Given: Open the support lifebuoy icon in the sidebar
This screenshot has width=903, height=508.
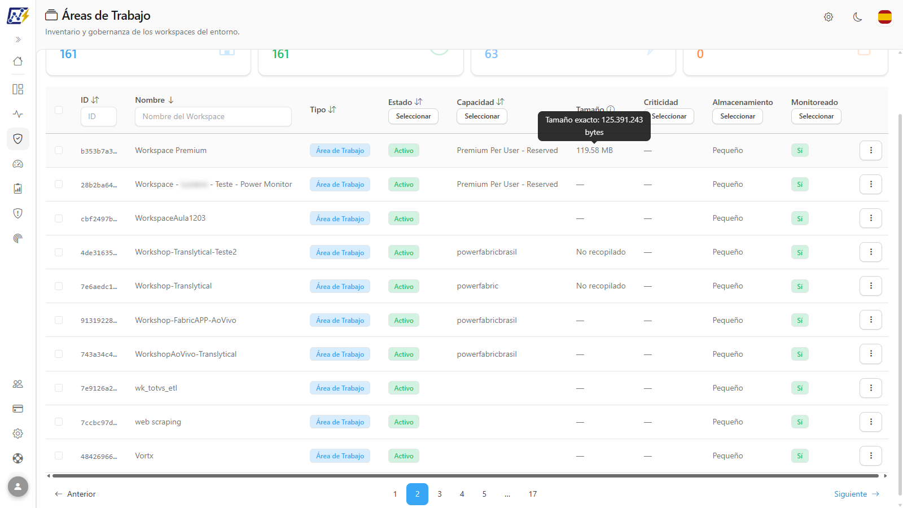Looking at the screenshot, I should 18,458.
